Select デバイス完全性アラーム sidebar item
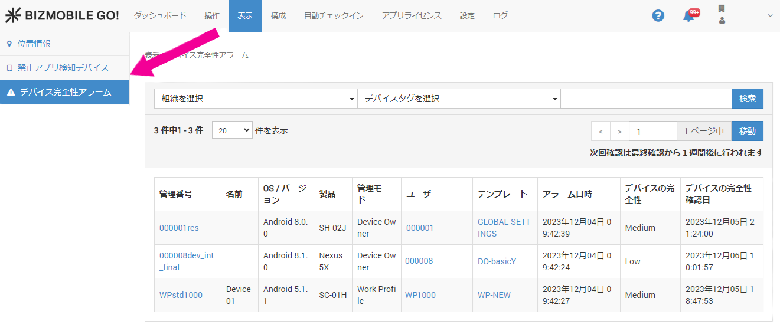The width and height of the screenshot is (780, 331). pyautogui.click(x=65, y=92)
